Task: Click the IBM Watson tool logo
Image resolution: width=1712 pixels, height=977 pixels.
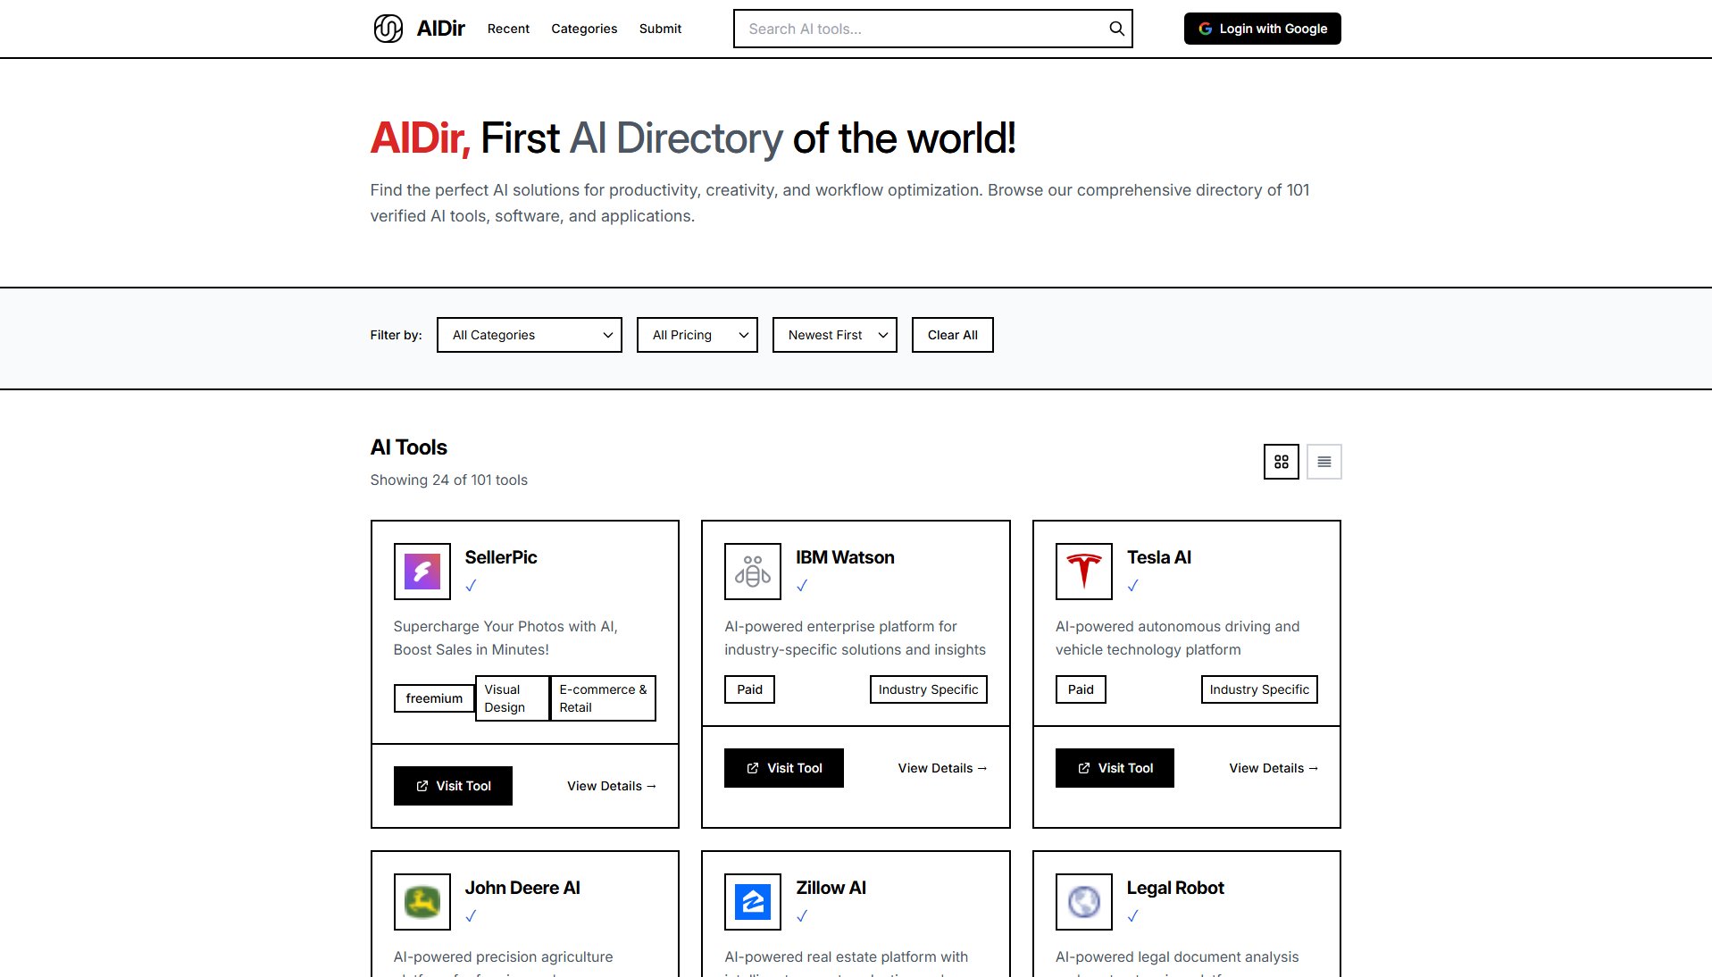Action: (752, 572)
